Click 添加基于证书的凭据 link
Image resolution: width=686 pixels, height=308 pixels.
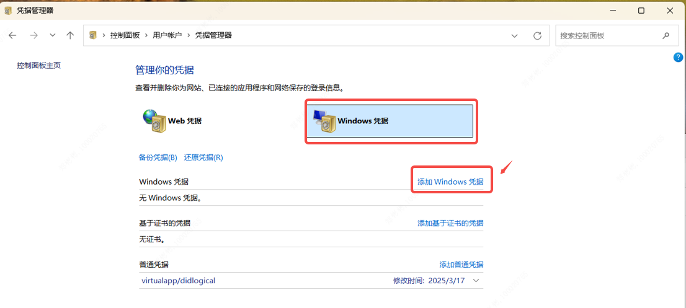pyautogui.click(x=451, y=223)
